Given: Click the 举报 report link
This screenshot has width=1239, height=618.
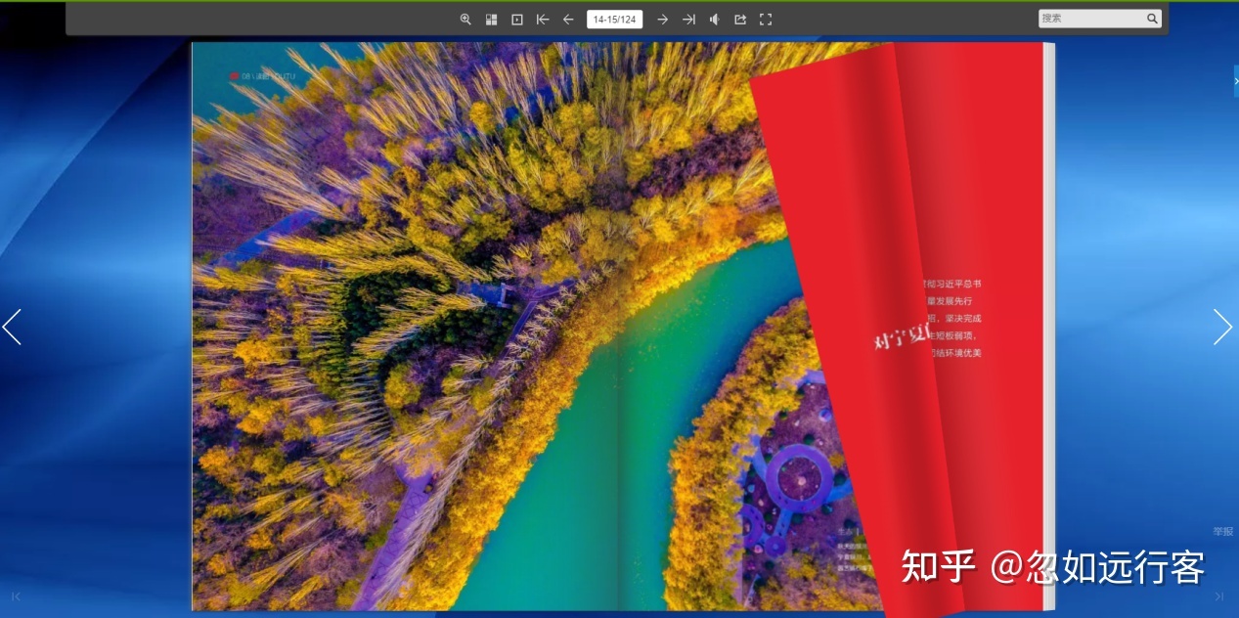Looking at the screenshot, I should pos(1223,532).
